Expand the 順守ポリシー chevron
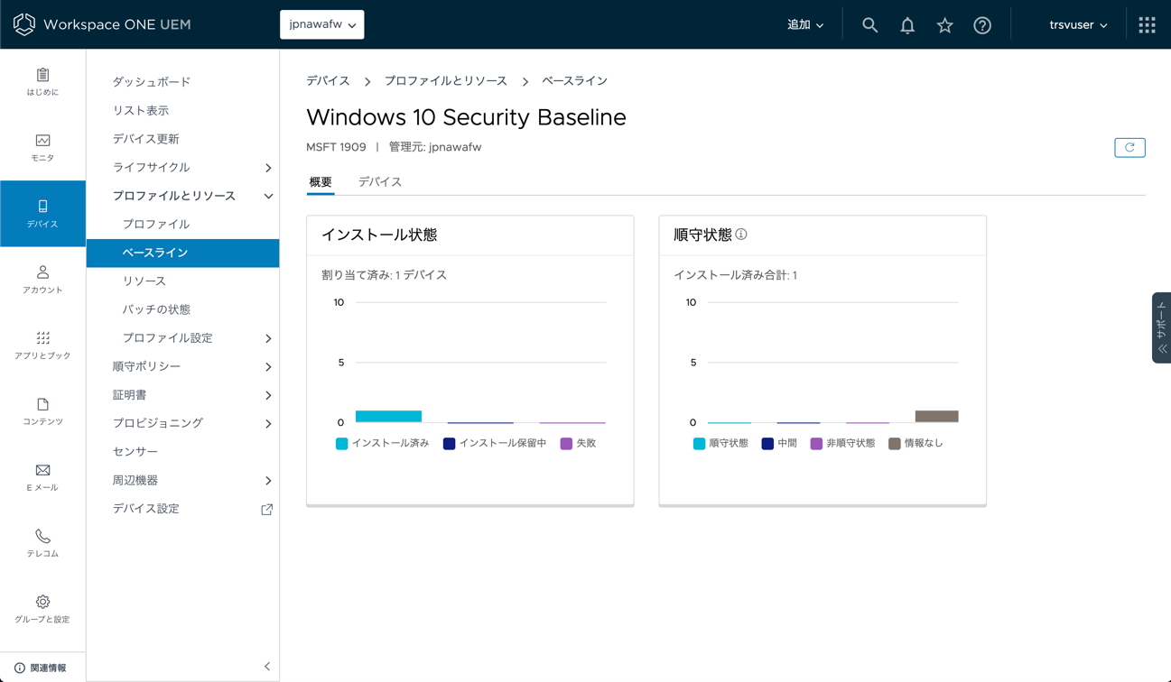The image size is (1171, 682). [268, 367]
